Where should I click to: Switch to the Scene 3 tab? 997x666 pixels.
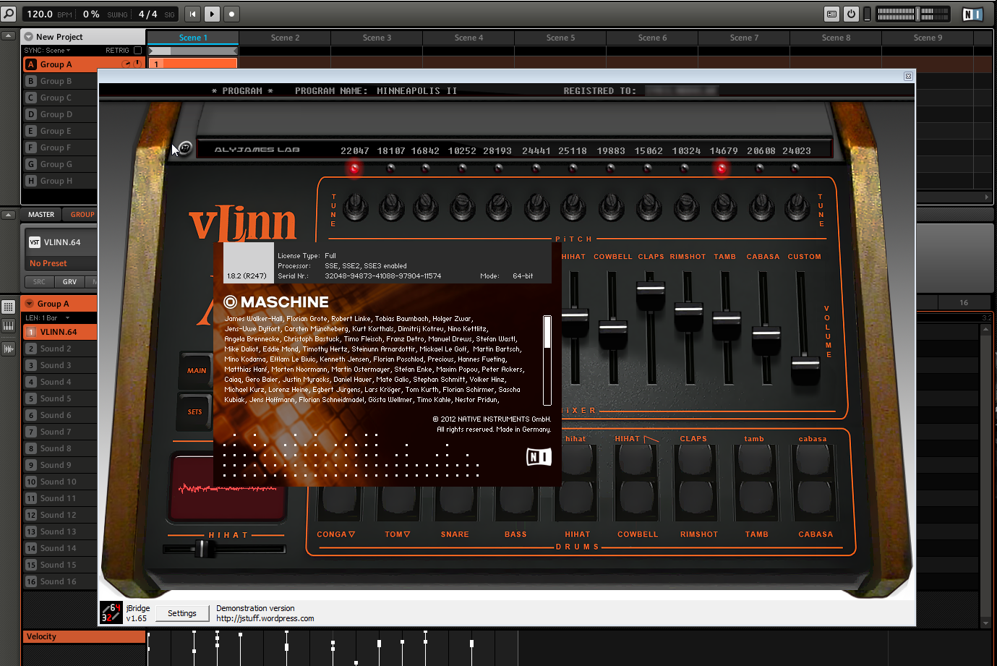377,38
